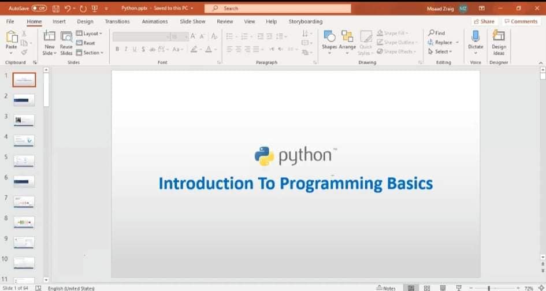The width and height of the screenshot is (546, 291).
Task: Click the font color button
Action: pyautogui.click(x=208, y=49)
